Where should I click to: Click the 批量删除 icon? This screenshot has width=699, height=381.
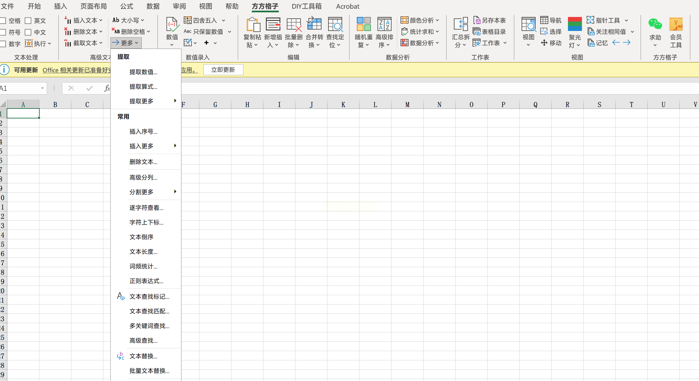[x=293, y=25]
